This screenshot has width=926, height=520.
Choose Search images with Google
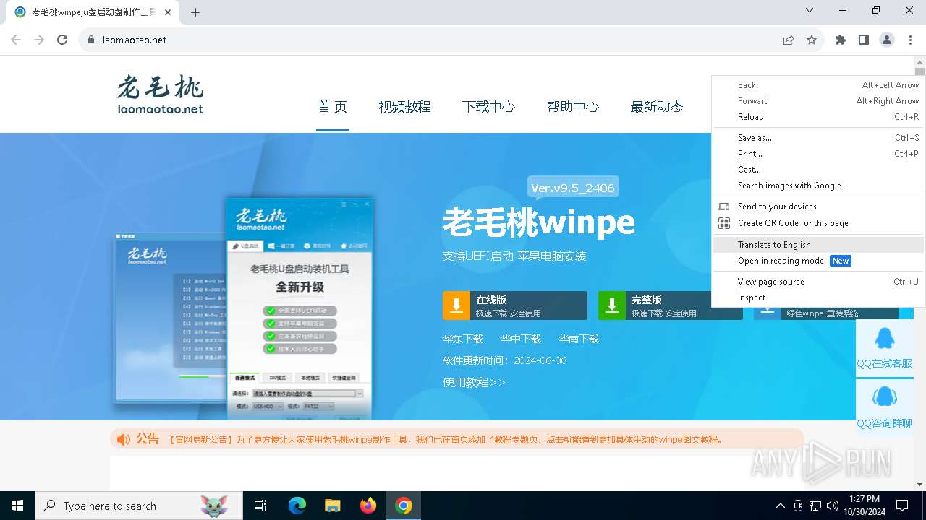(x=818, y=186)
